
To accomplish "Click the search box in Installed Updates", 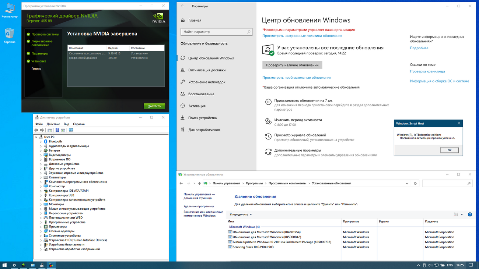I will (x=447, y=183).
